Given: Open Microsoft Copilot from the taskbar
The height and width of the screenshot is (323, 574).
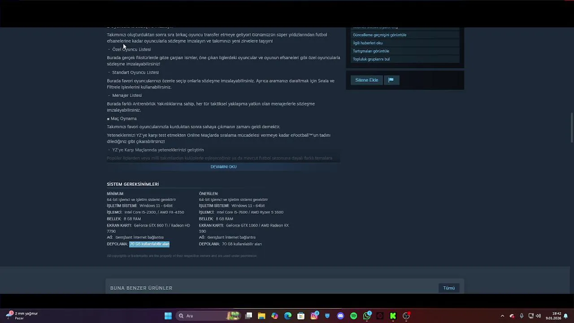Looking at the screenshot, I should pos(274,316).
